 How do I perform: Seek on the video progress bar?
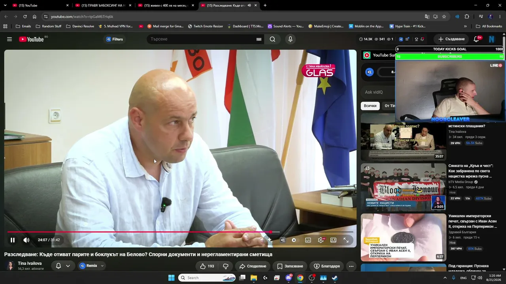click(180, 232)
